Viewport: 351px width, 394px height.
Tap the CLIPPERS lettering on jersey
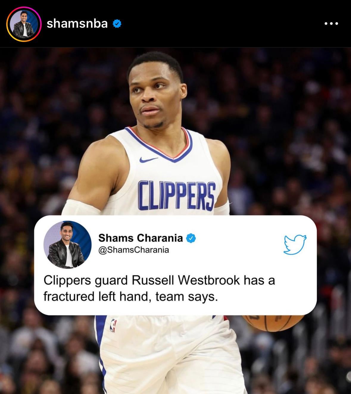pyautogui.click(x=177, y=195)
